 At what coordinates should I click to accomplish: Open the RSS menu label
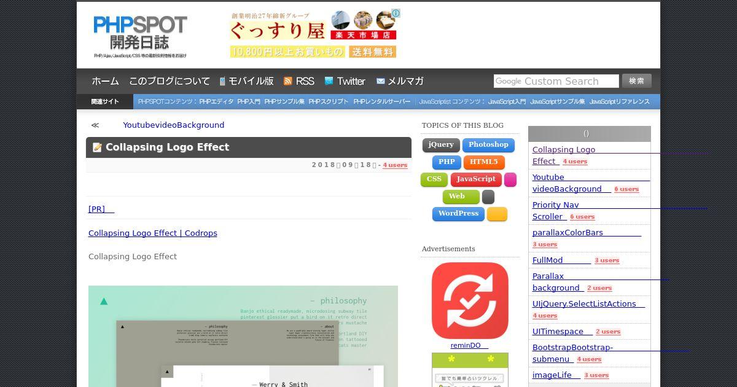point(305,81)
